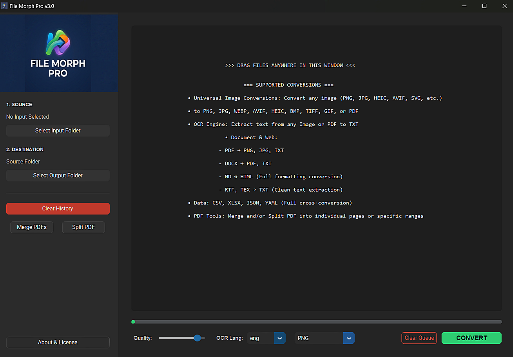Click the Select Input Folder button

58,130
